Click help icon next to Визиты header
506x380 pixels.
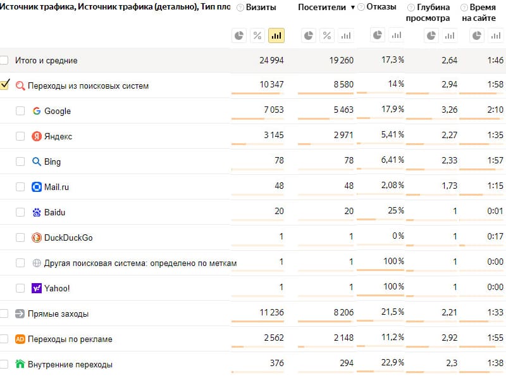click(240, 8)
